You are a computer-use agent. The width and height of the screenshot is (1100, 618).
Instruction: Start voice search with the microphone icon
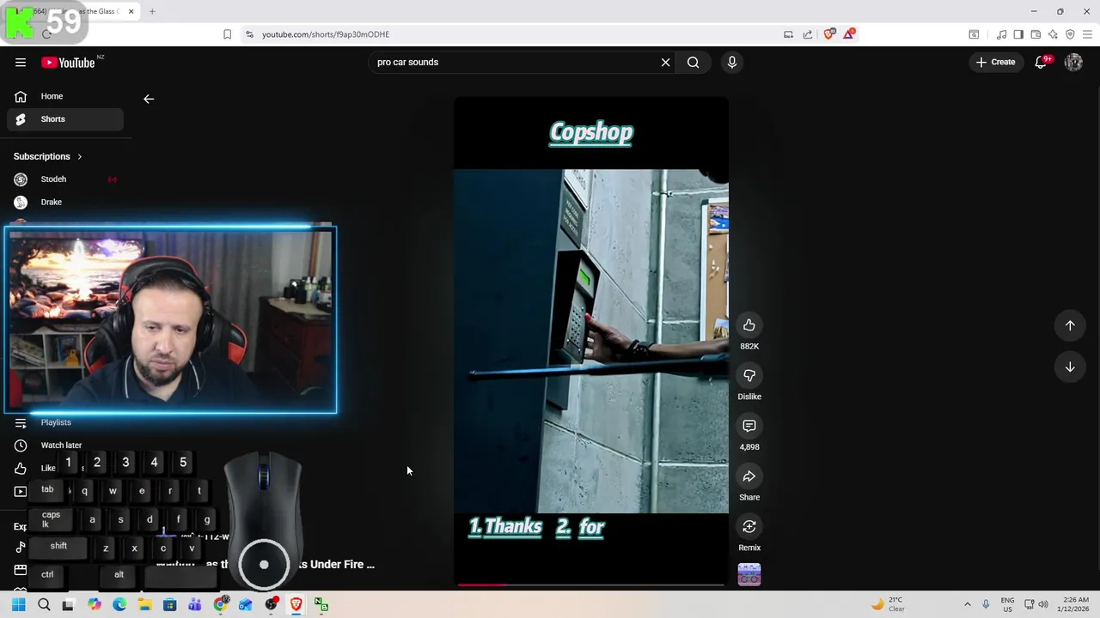coord(732,62)
